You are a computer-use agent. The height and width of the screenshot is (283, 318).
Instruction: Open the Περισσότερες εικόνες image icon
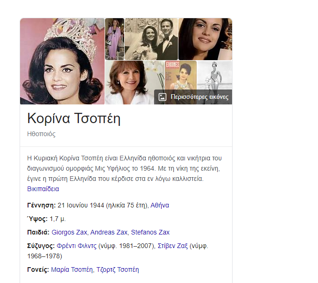[x=162, y=97]
